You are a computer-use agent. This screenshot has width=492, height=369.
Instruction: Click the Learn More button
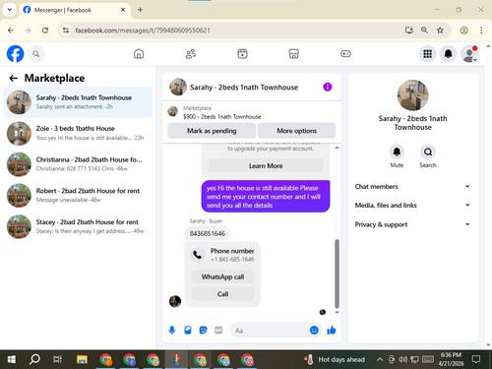(266, 165)
